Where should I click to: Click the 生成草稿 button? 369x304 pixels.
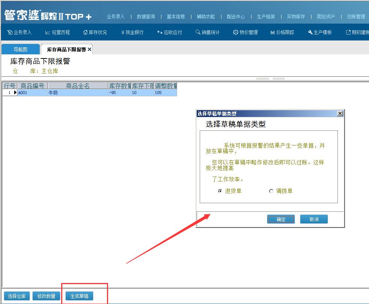pos(79,296)
